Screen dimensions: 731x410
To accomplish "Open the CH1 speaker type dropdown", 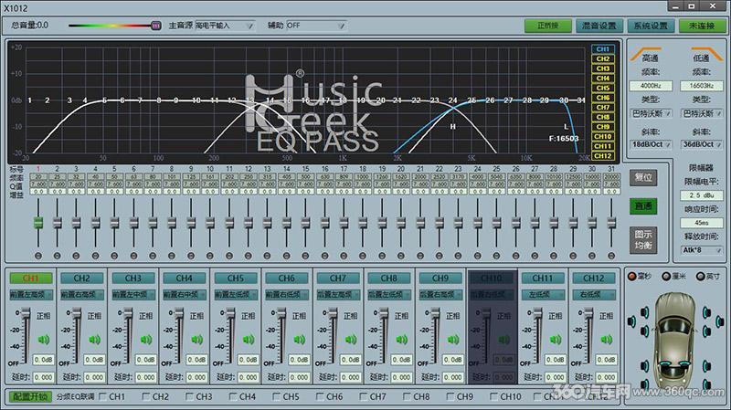I will [x=31, y=294].
